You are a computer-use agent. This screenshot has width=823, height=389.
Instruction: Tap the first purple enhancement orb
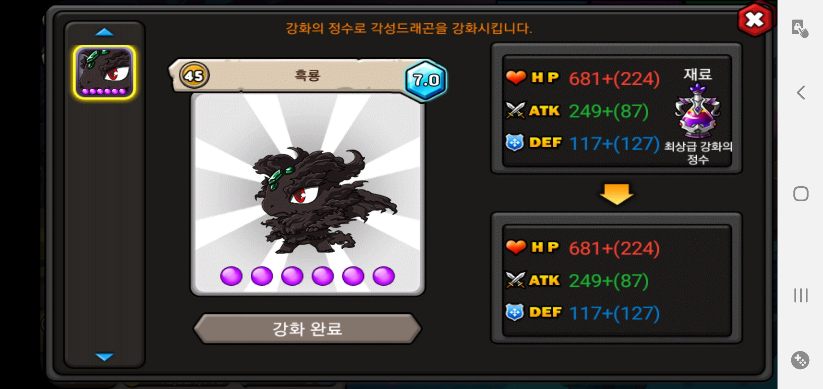(231, 276)
